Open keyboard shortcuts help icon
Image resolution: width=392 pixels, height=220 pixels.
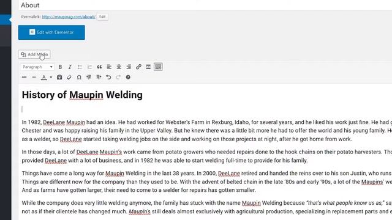tap(128, 78)
